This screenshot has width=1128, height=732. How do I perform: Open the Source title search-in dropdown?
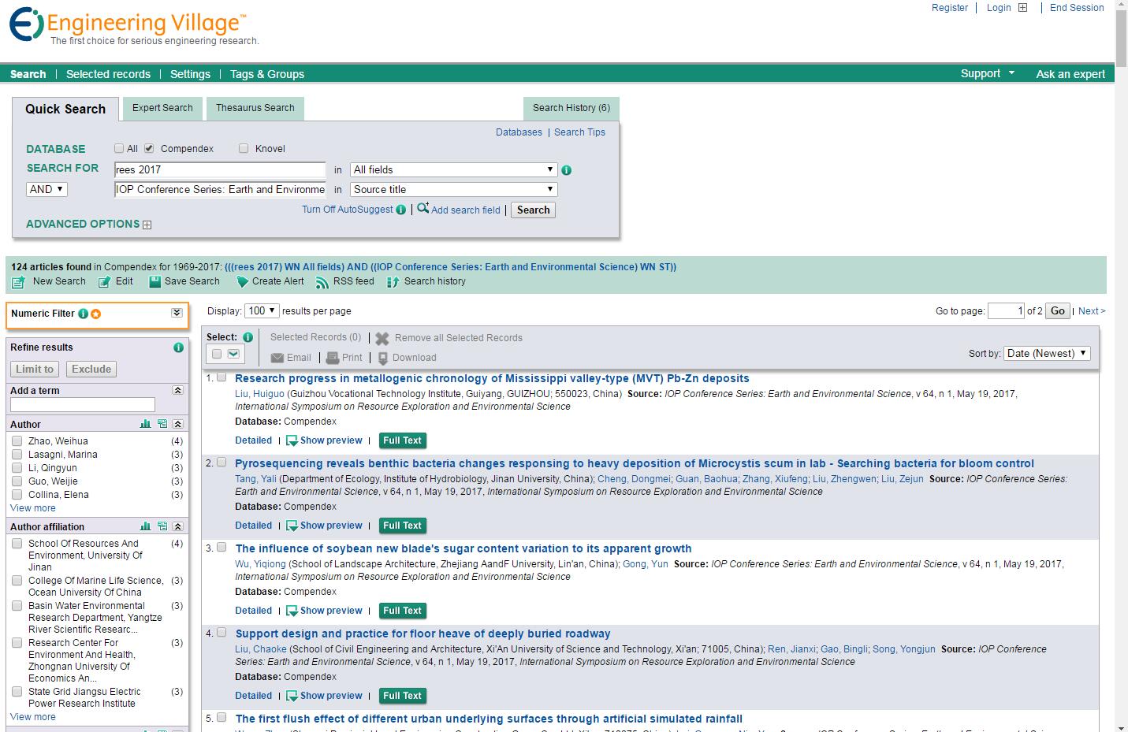(x=454, y=190)
